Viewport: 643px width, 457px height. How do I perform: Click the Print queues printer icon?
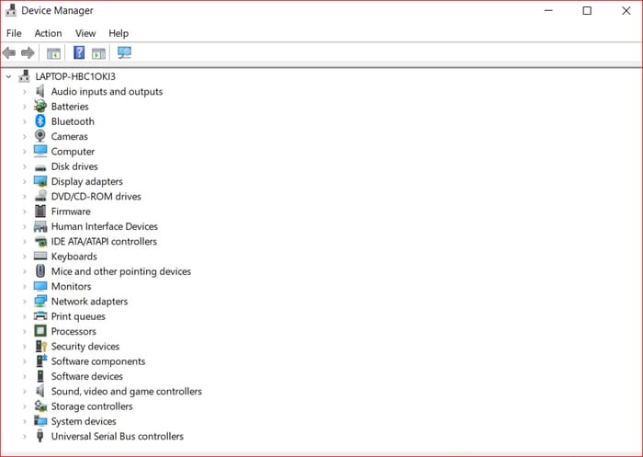pos(40,315)
